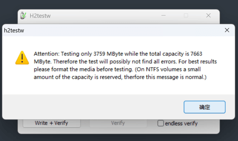The image size is (238, 141).
Task: Click the "H2testw" main window title text
Action: (40, 16)
